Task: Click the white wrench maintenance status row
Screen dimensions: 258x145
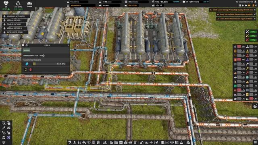Action: [x=251, y=31]
